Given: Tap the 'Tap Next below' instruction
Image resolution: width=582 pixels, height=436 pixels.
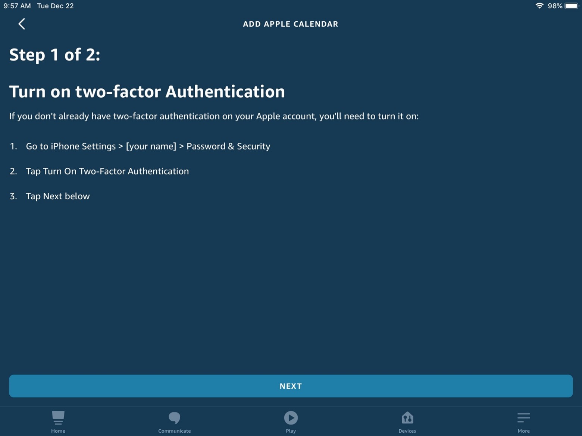Looking at the screenshot, I should (x=58, y=196).
